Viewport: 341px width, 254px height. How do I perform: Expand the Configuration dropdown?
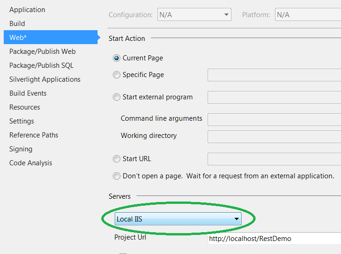194,15
